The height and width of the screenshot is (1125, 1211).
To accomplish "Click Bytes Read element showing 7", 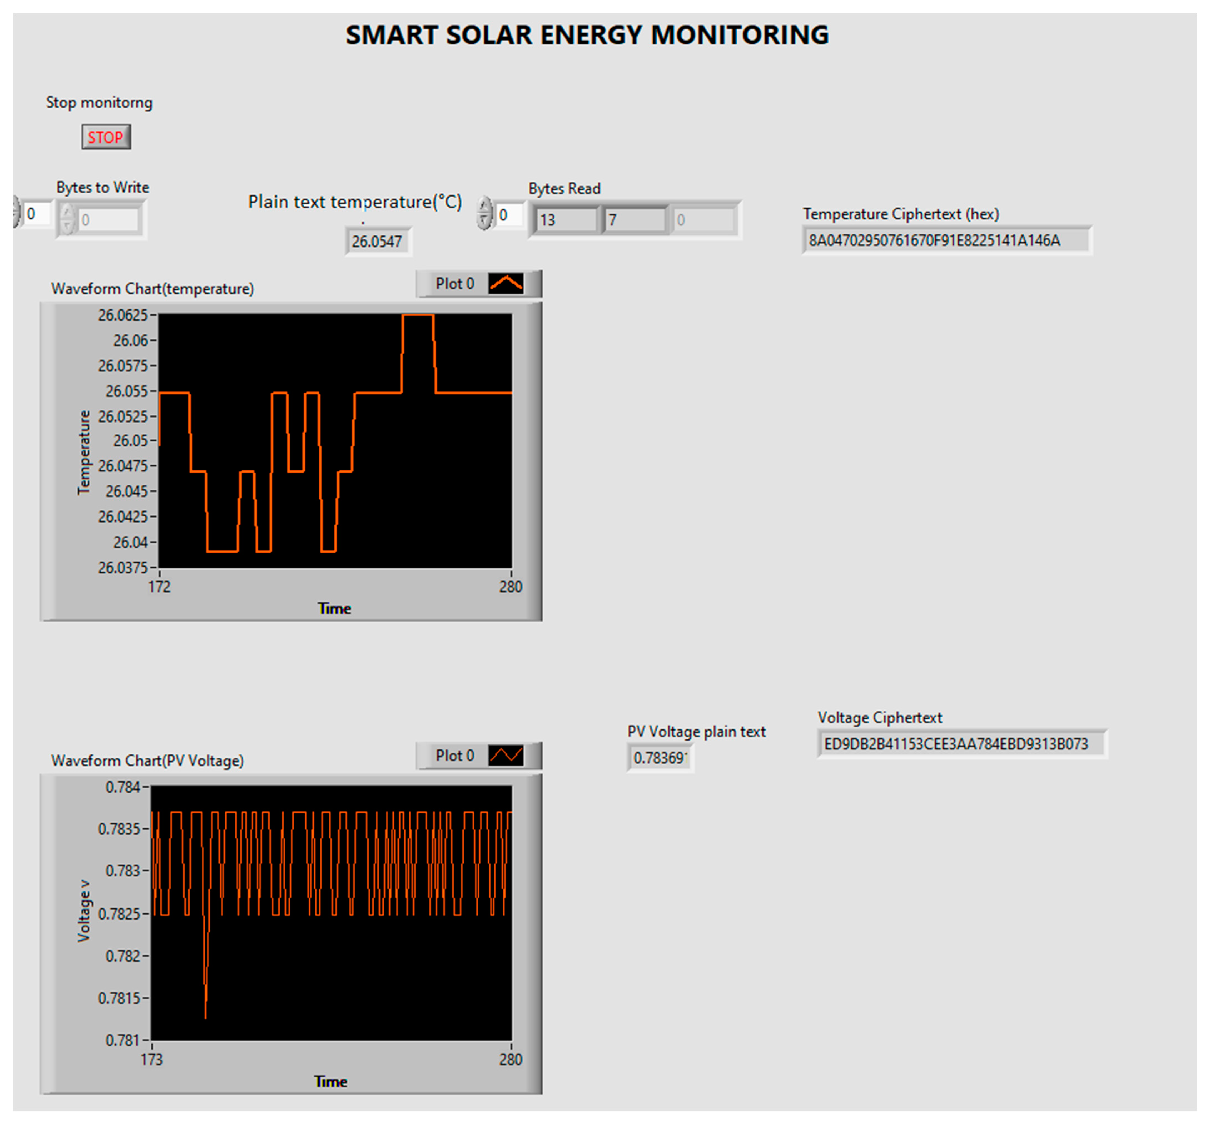I will coord(635,220).
